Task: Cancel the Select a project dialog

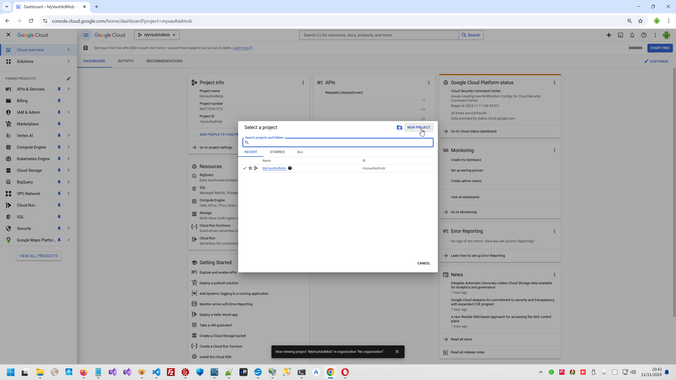Action: 424,263
